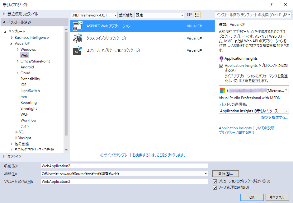Viewport: 293px width, 203px height.
Task: Toggle Application Insights をプロジェクトに追加する checkbox
Action: pos(221,66)
